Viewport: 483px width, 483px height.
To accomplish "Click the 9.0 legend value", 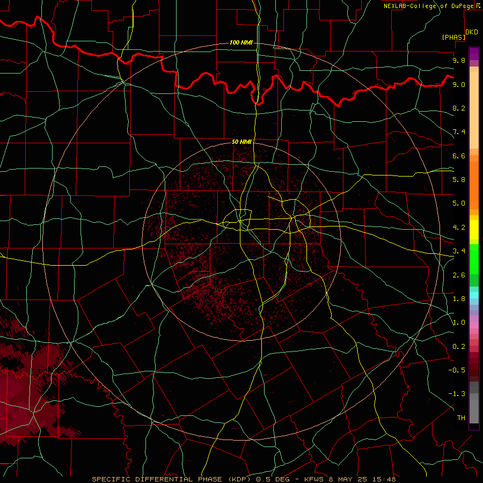I will (x=459, y=84).
